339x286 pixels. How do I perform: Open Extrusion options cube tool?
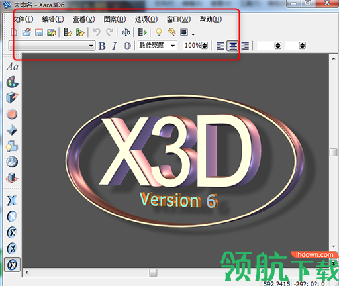(12, 98)
